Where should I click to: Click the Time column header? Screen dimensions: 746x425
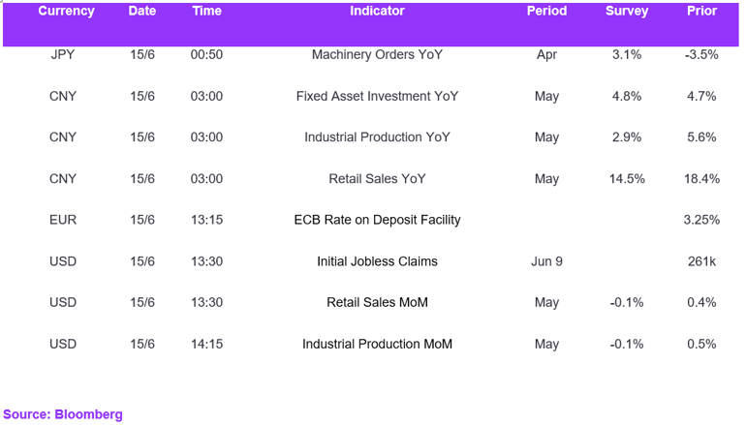coord(207,11)
